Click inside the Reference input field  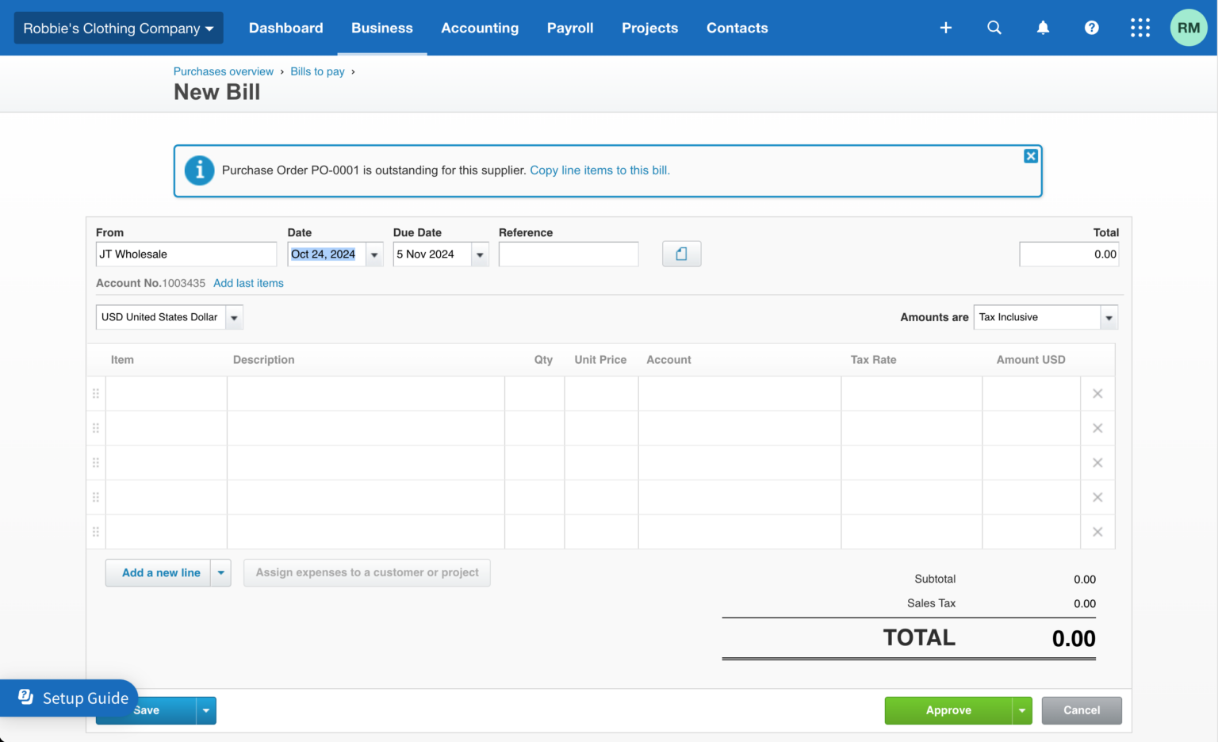pyautogui.click(x=568, y=254)
